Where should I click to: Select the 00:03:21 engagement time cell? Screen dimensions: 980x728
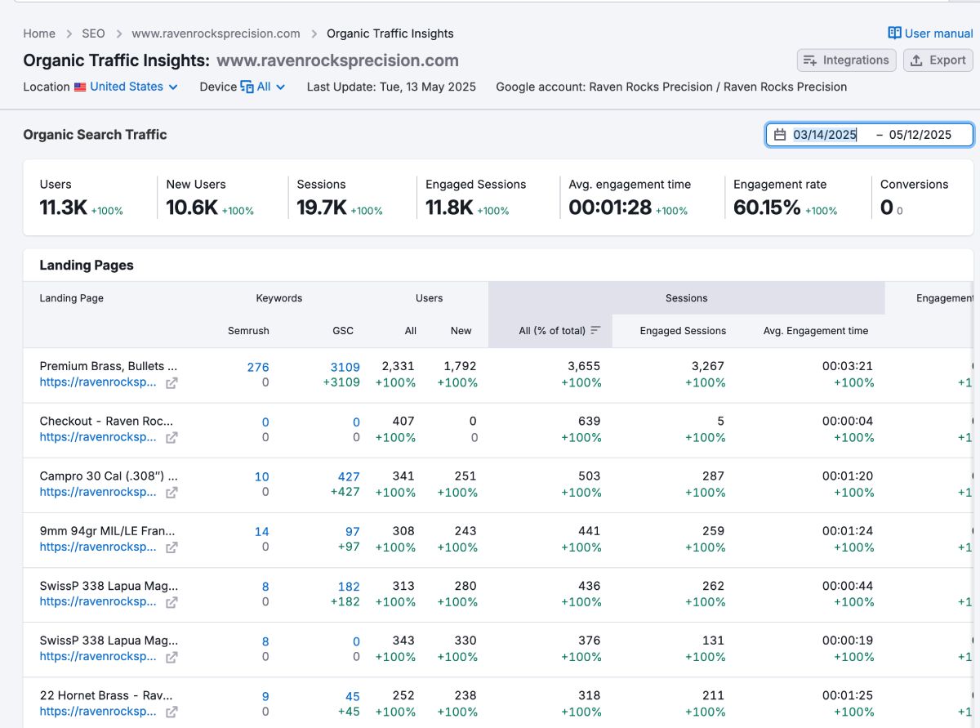click(848, 367)
